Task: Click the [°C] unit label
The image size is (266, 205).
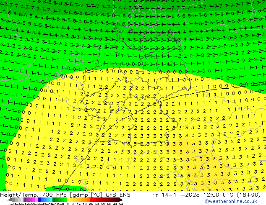Action: coord(97,195)
